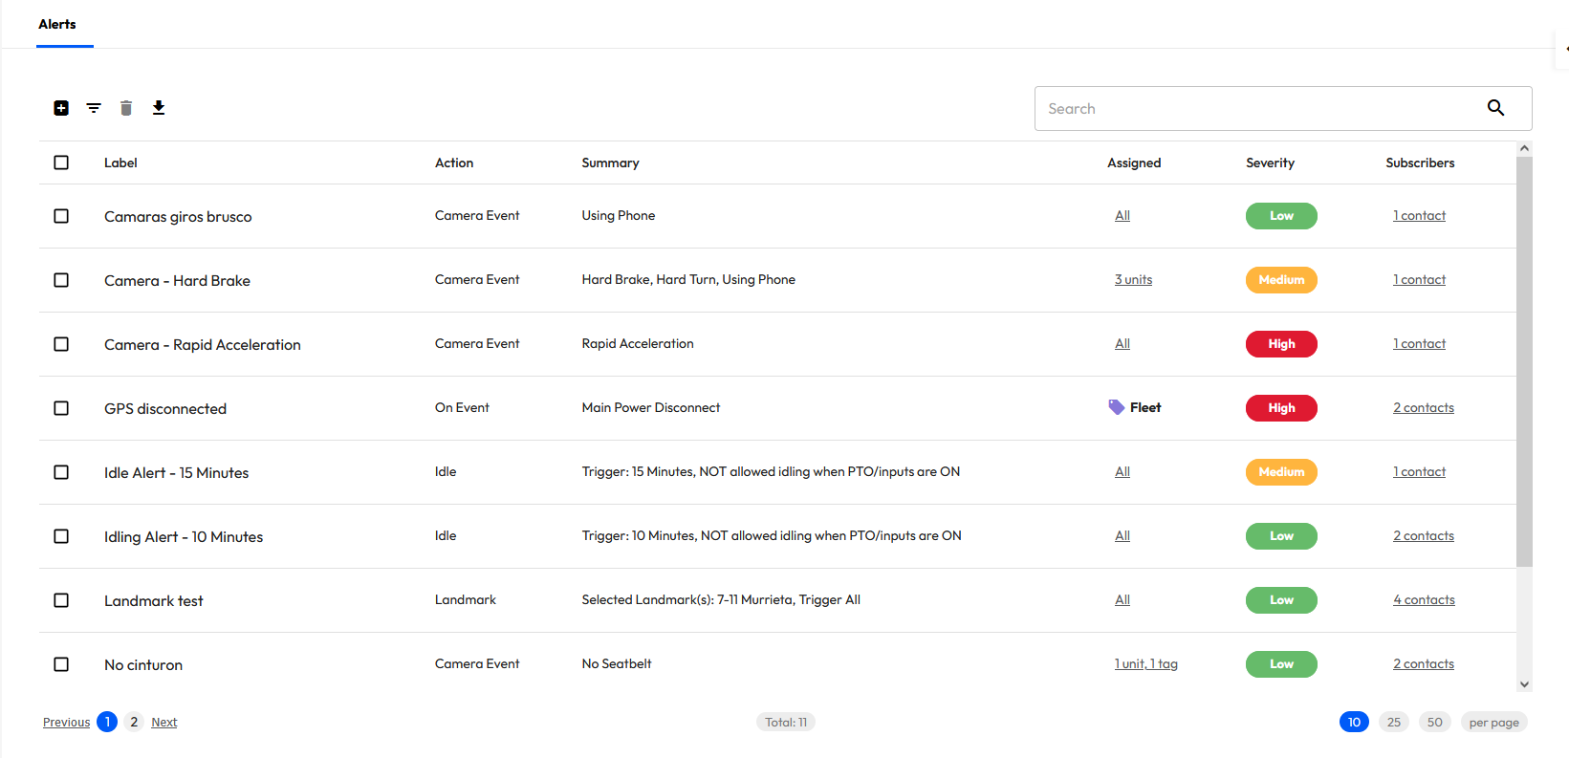Viewport: 1569px width, 758px height.
Task: Click the Assigned column header
Action: [1134, 162]
